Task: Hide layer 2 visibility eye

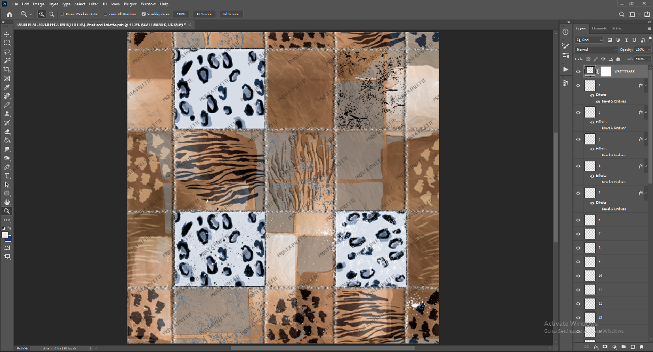Action: [x=578, y=112]
